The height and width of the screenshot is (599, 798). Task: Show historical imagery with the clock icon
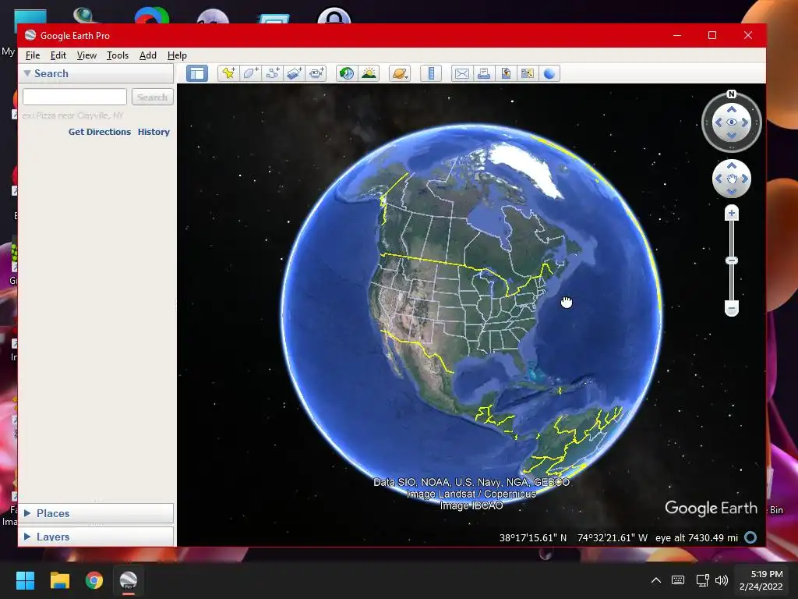pyautogui.click(x=347, y=73)
